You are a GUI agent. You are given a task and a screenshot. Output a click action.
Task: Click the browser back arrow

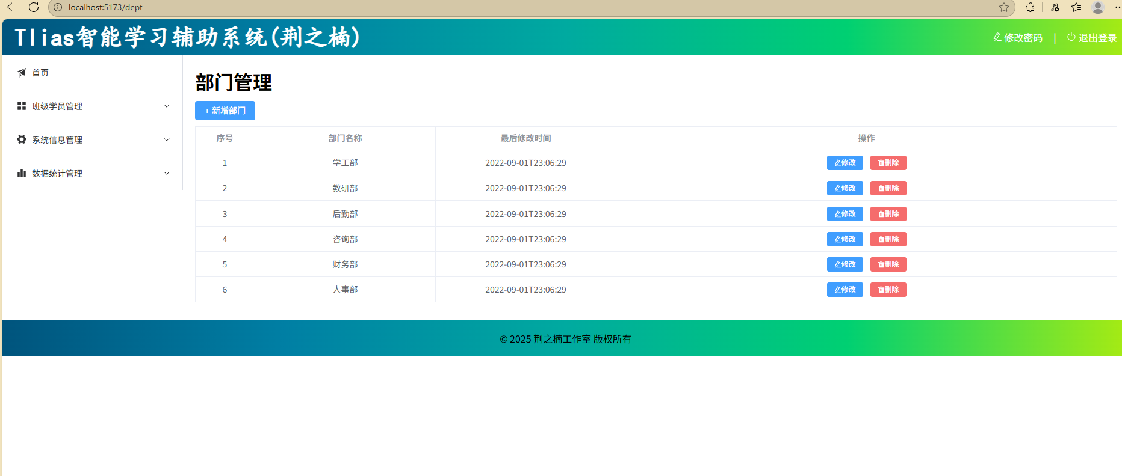(x=11, y=7)
